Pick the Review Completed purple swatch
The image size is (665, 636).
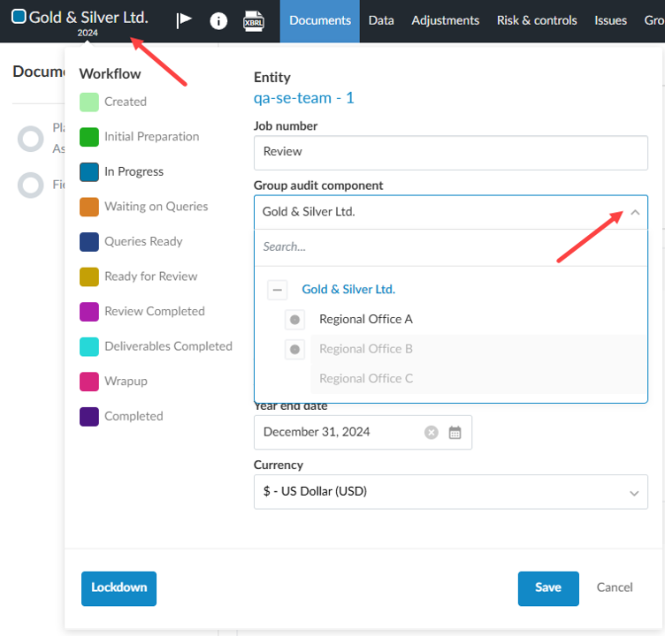pos(89,312)
